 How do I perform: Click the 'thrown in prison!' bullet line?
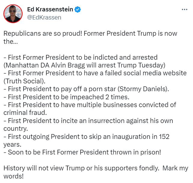coord(82,152)
